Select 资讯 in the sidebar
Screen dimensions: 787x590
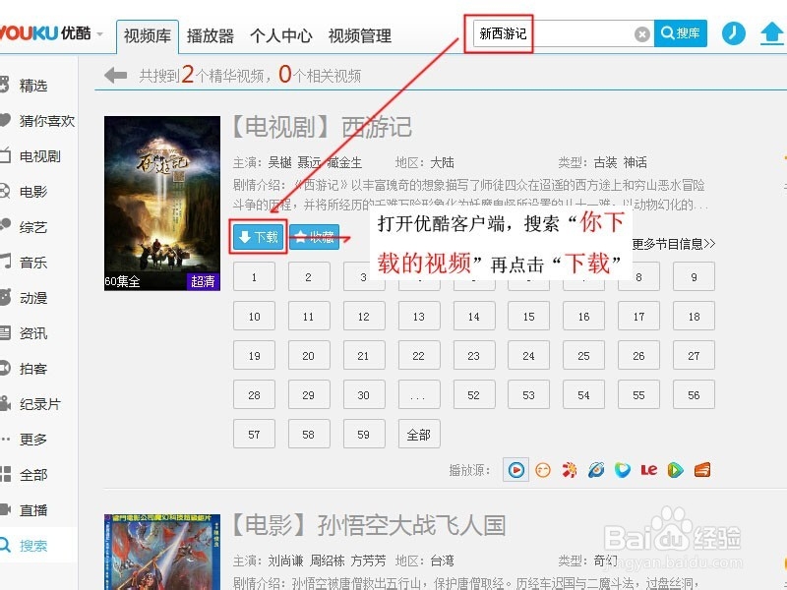33,333
